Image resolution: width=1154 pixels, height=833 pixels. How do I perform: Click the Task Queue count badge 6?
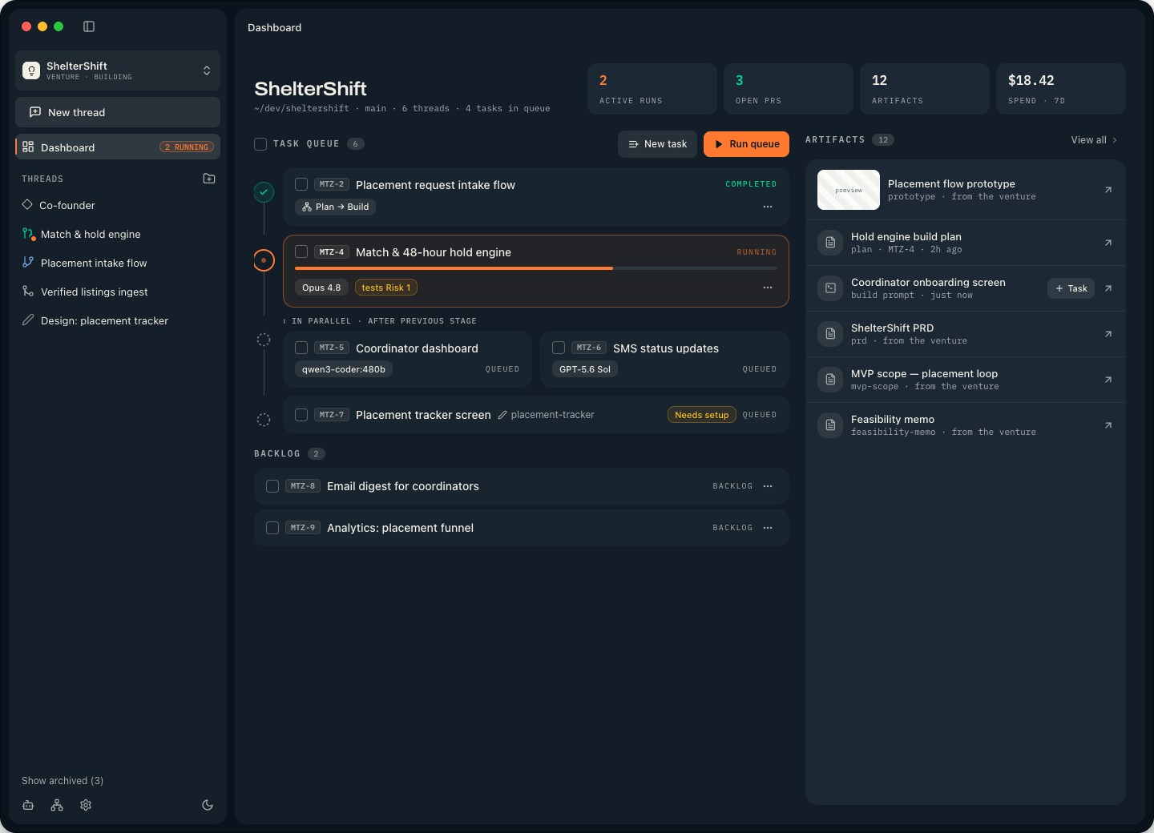pyautogui.click(x=356, y=144)
